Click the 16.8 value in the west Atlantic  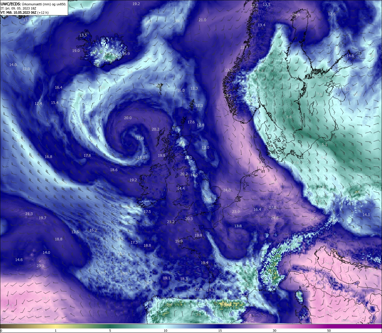coord(48,157)
